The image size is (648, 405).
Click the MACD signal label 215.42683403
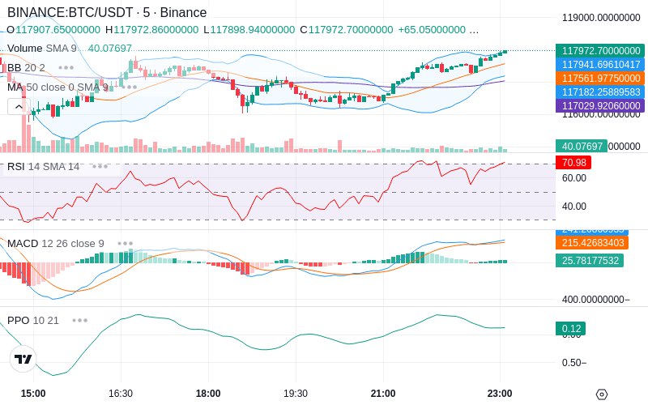pos(592,242)
